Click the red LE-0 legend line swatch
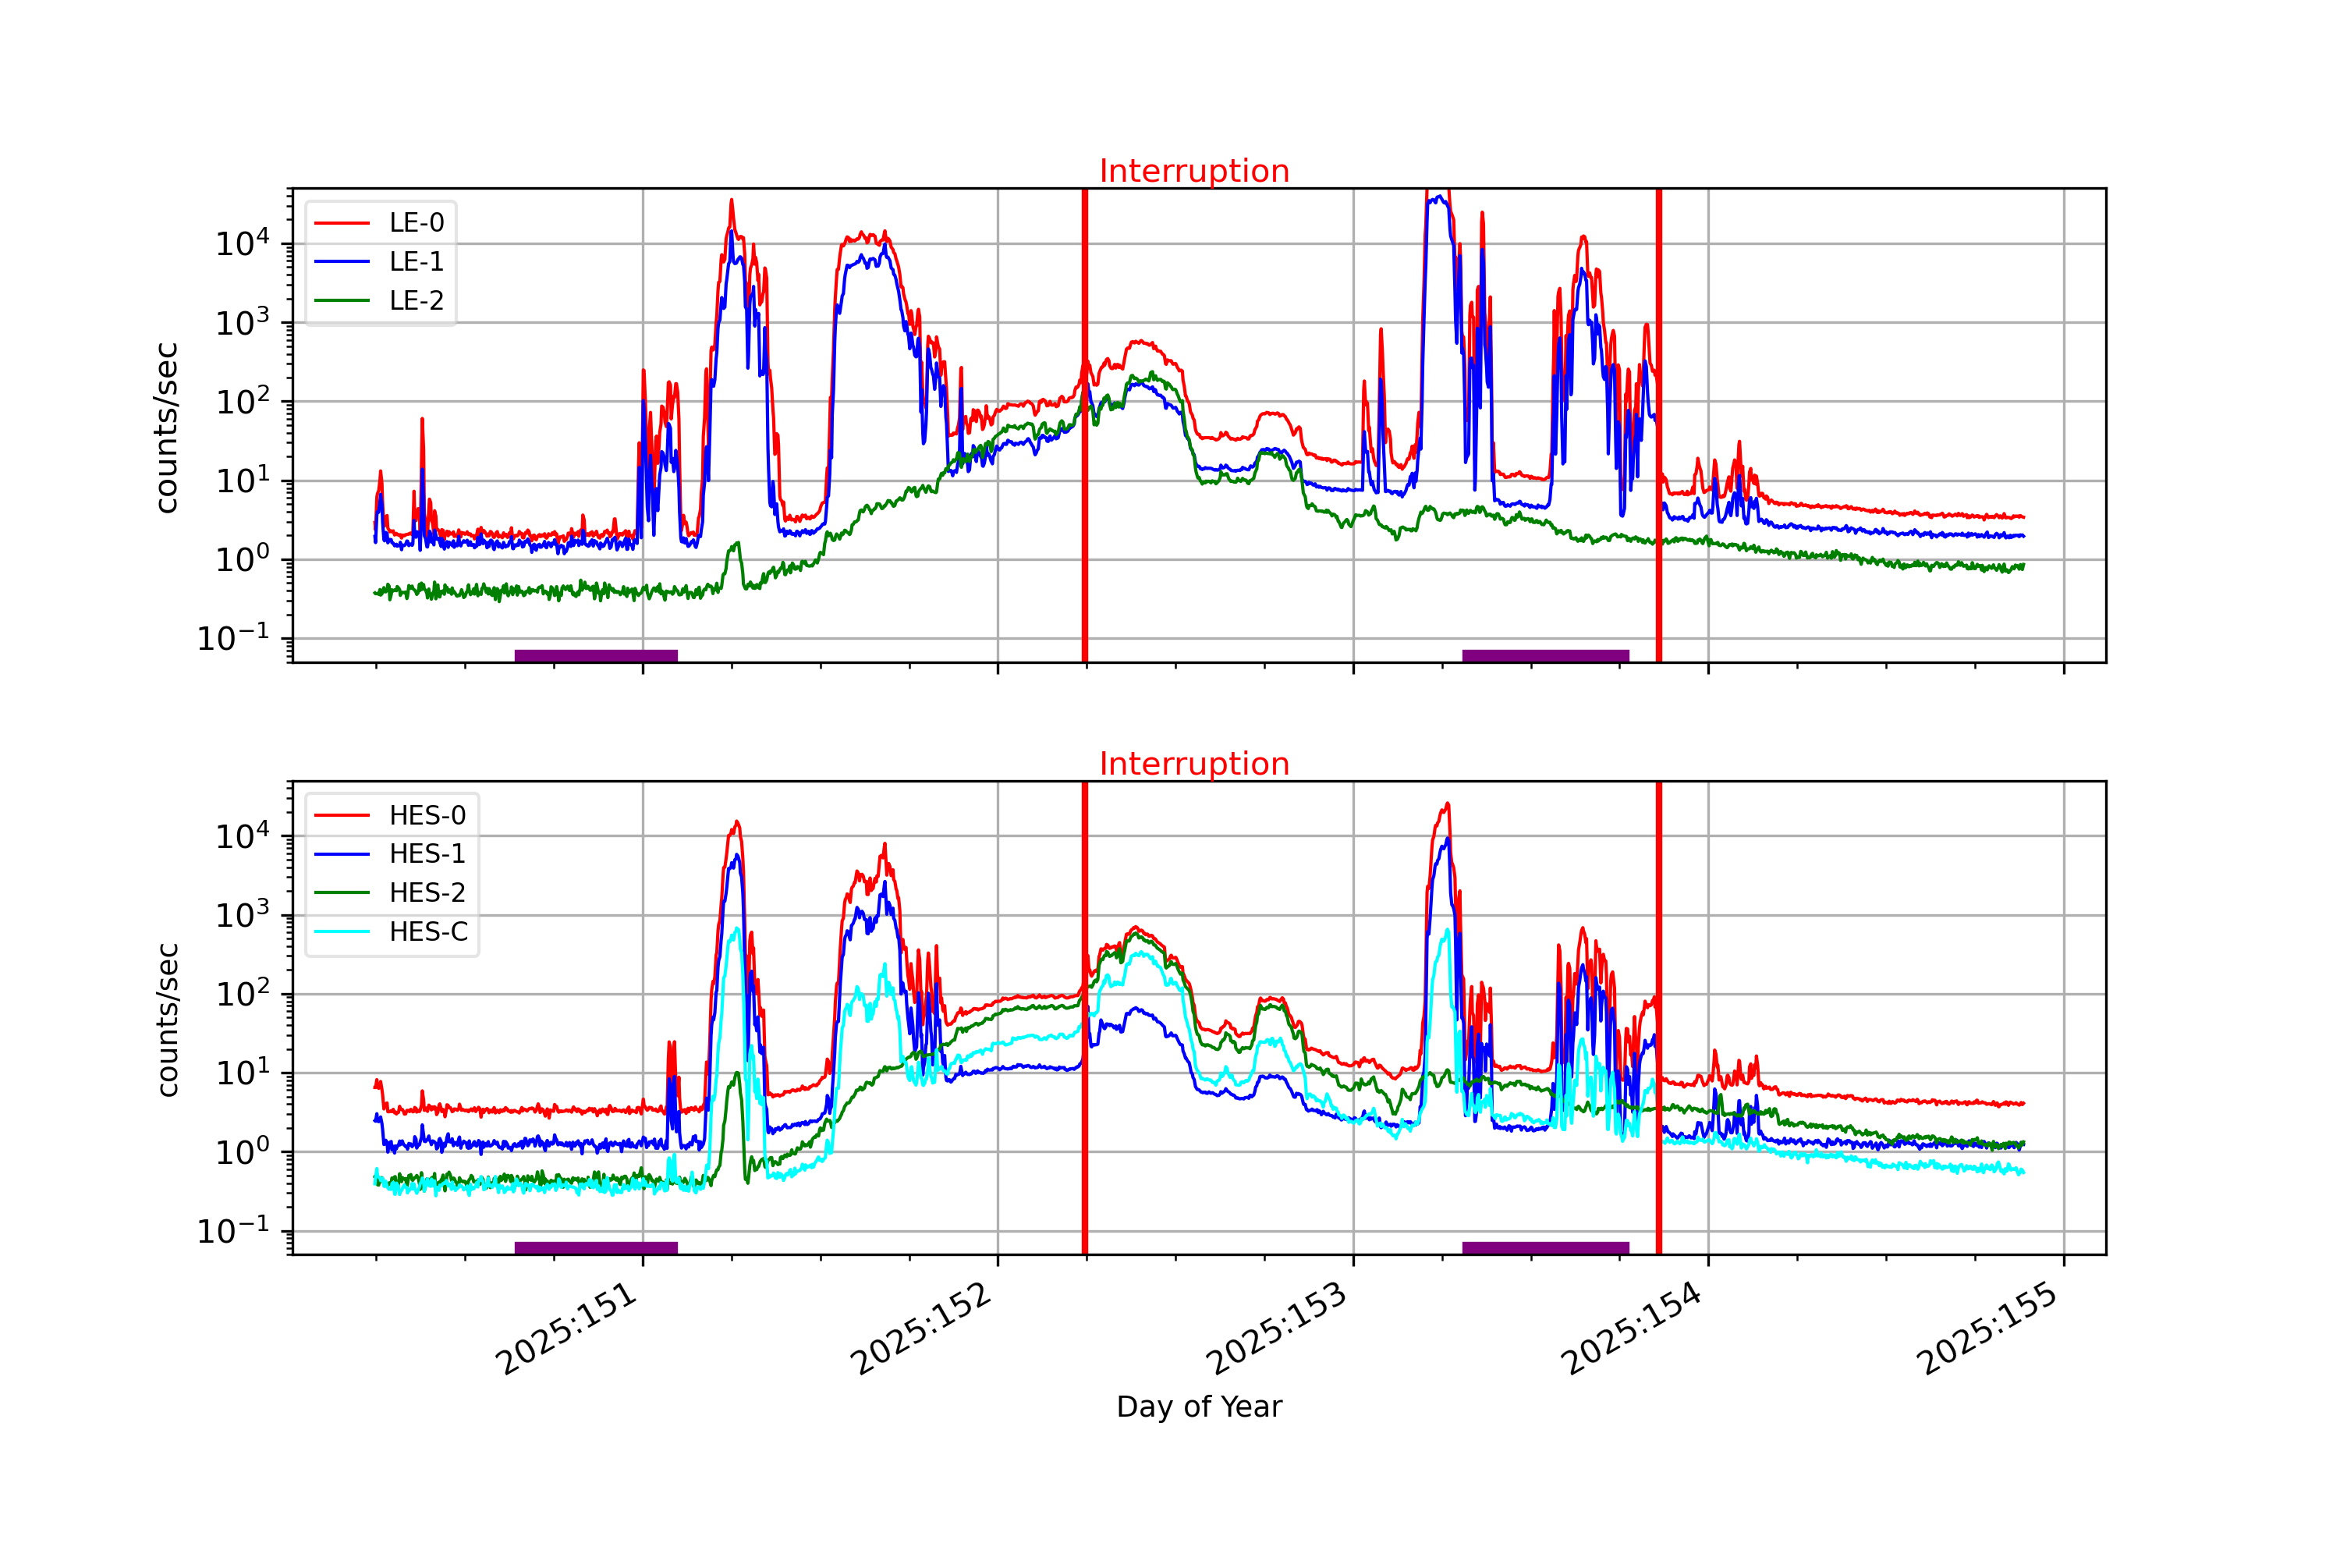Screen dimensions: 2340x1568 click(x=342, y=222)
